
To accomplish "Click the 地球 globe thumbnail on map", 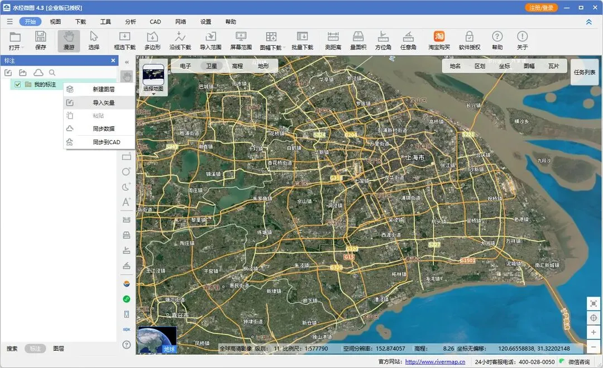I will click(157, 340).
